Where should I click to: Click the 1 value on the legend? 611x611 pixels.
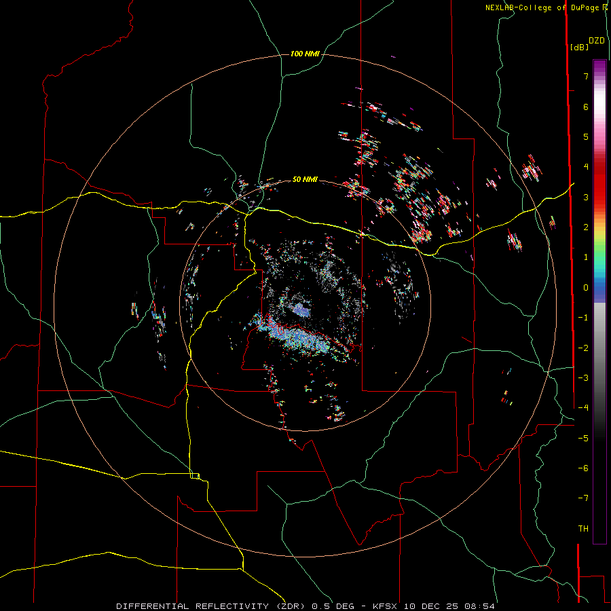click(586, 257)
